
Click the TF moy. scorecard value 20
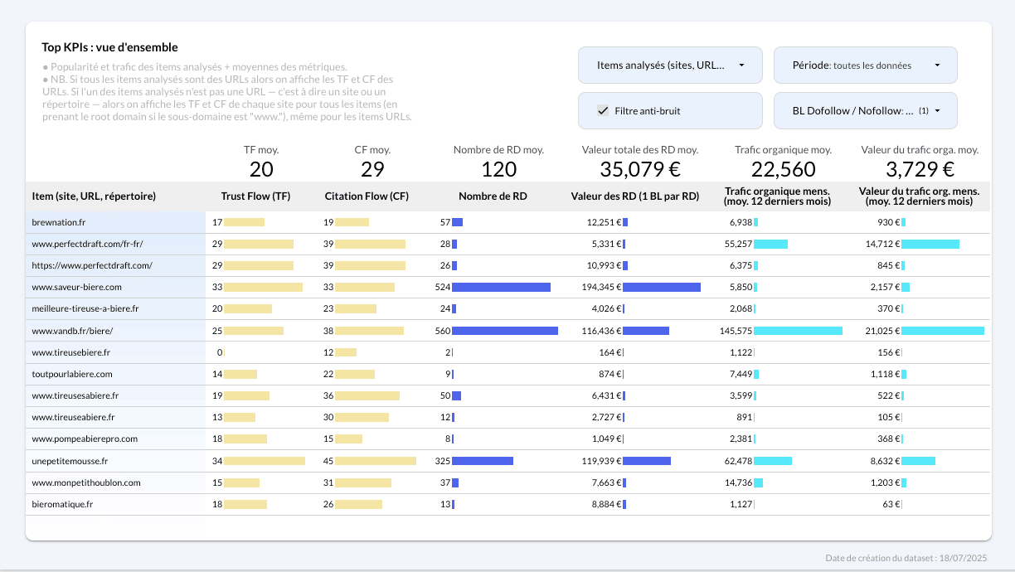point(261,169)
